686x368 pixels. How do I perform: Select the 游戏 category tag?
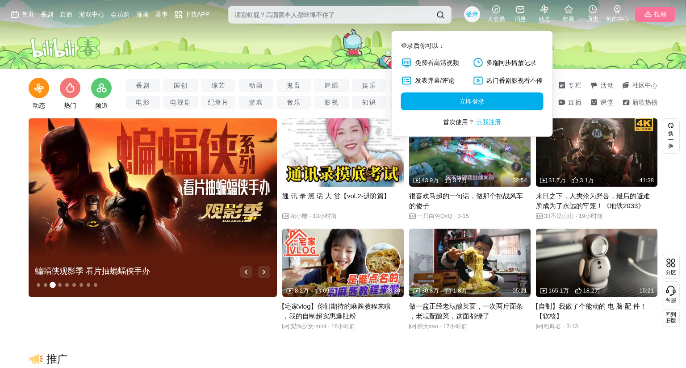click(256, 102)
